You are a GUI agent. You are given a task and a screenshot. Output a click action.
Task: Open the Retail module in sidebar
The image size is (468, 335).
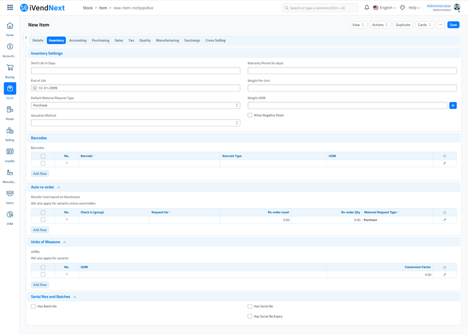(10, 110)
